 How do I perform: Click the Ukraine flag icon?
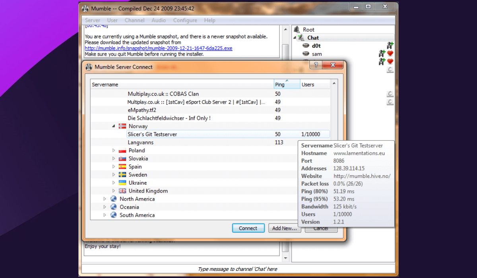click(x=122, y=183)
